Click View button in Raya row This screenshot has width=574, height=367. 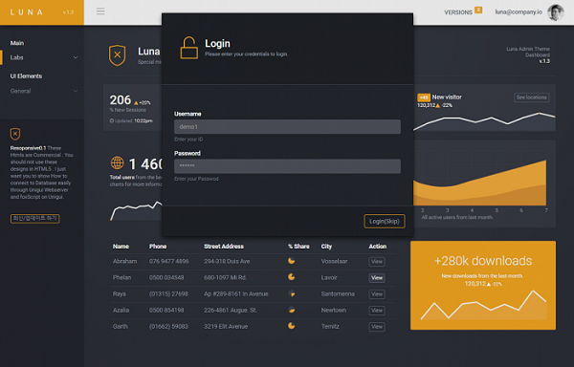(x=377, y=294)
